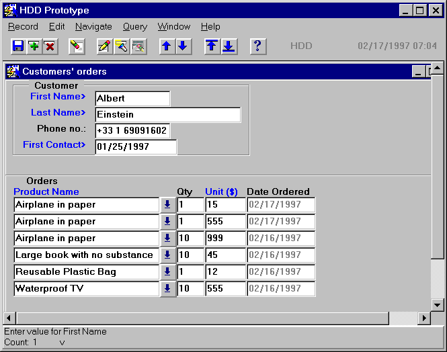
Task: Jump to last record icon
Action: (x=229, y=46)
